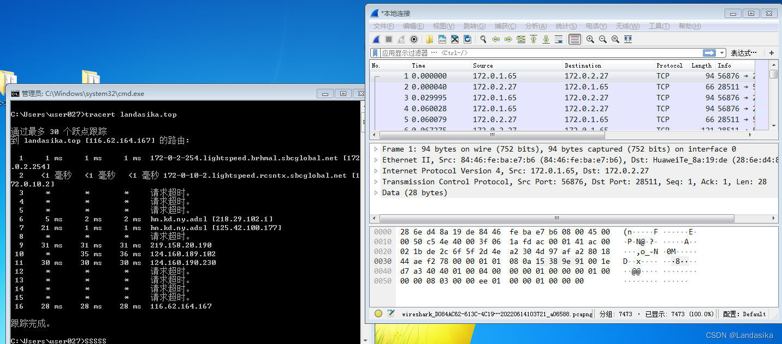Jump to the first packet icon

point(534,39)
